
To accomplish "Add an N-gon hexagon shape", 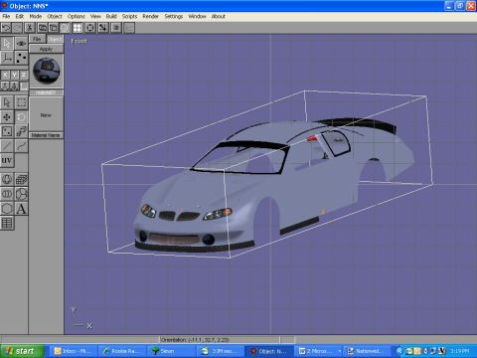I will pyautogui.click(x=7, y=209).
